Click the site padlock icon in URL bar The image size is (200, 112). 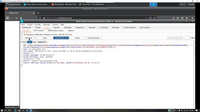[x=44, y=18]
